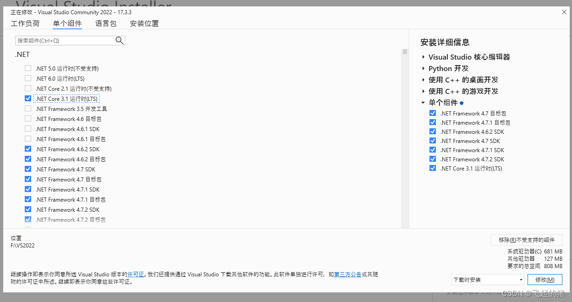Viewport: 572px width, 302px height.
Task: Click the search magnifier icon
Action: 119,40
